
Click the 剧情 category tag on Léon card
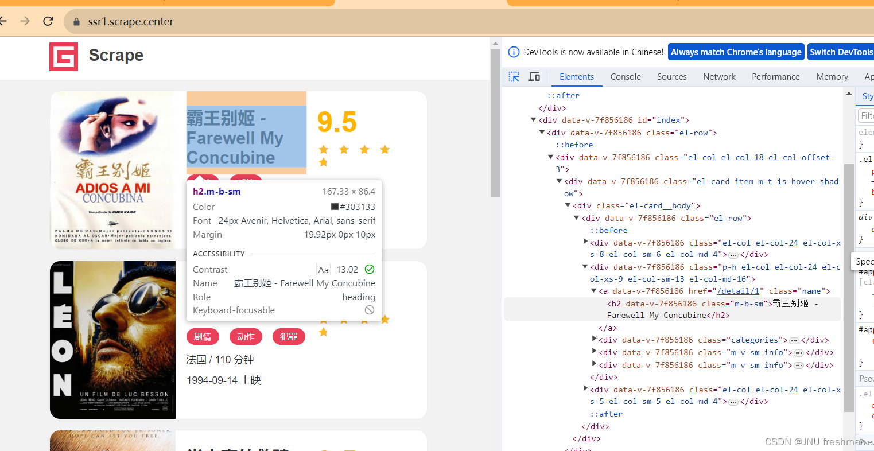click(x=203, y=337)
